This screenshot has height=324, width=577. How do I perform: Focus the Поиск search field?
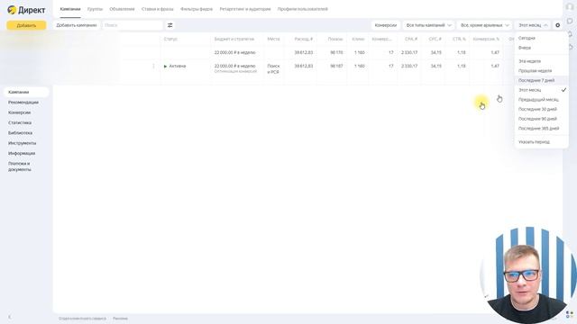pos(133,25)
